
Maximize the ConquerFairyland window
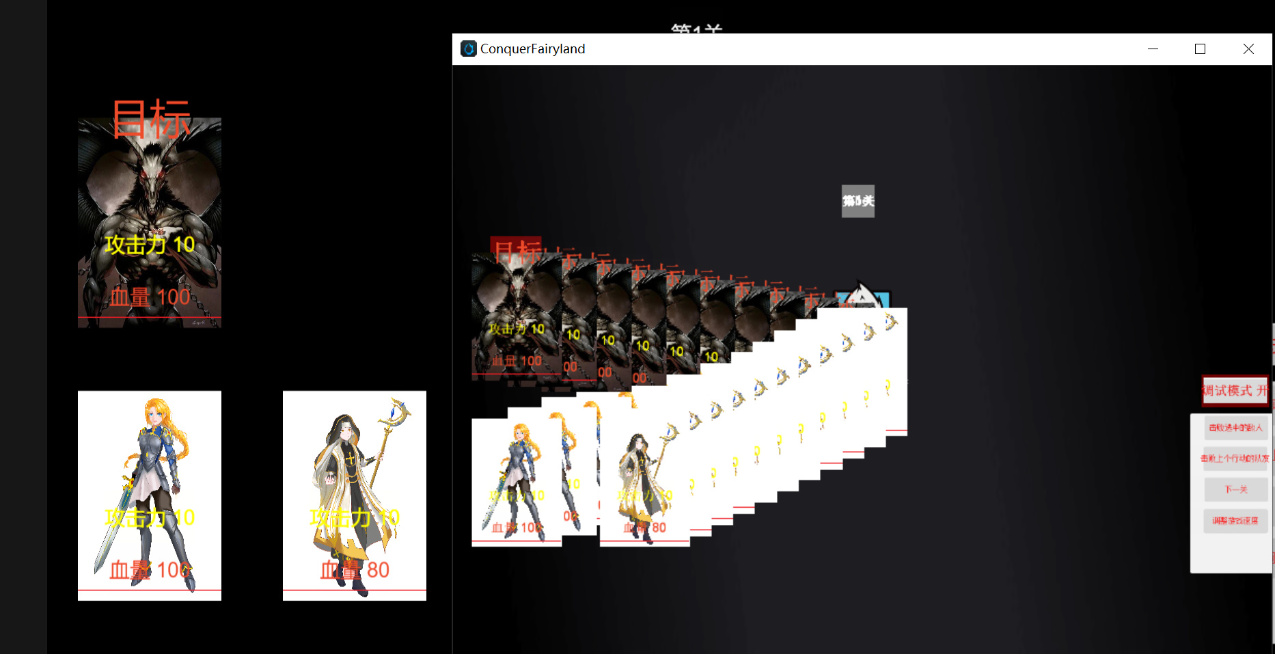pyautogui.click(x=1200, y=49)
